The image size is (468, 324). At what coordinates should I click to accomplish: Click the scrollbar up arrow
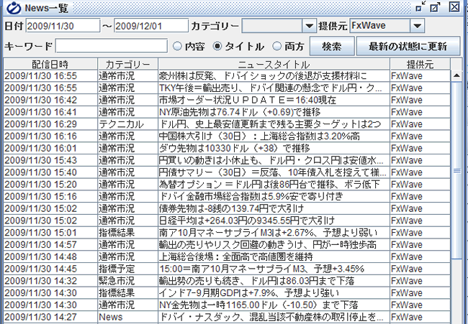coord(456,75)
